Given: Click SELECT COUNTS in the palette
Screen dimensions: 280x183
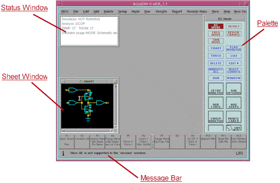Looking at the screenshot, I should (x=234, y=70).
